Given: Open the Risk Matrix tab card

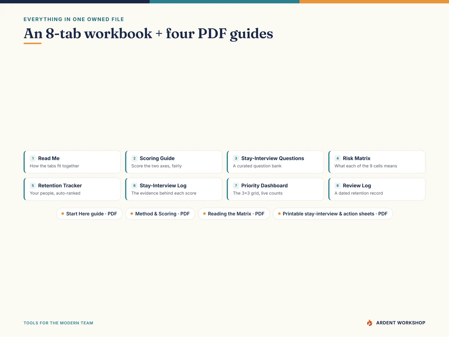Looking at the screenshot, I should [x=377, y=162].
